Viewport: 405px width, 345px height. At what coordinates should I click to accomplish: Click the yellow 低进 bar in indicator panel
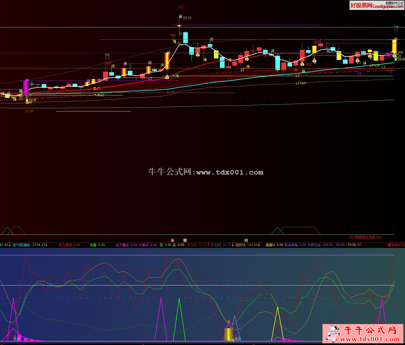point(228,334)
